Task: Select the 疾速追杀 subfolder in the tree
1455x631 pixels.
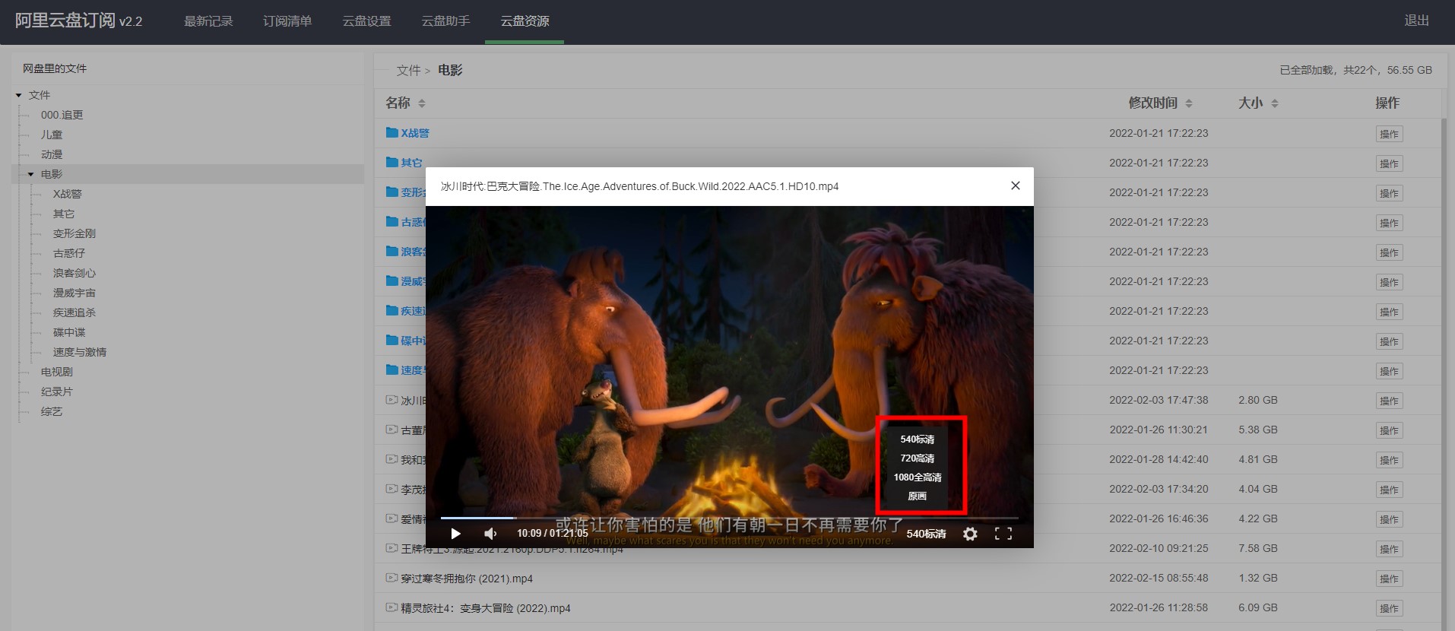Action: tap(74, 312)
